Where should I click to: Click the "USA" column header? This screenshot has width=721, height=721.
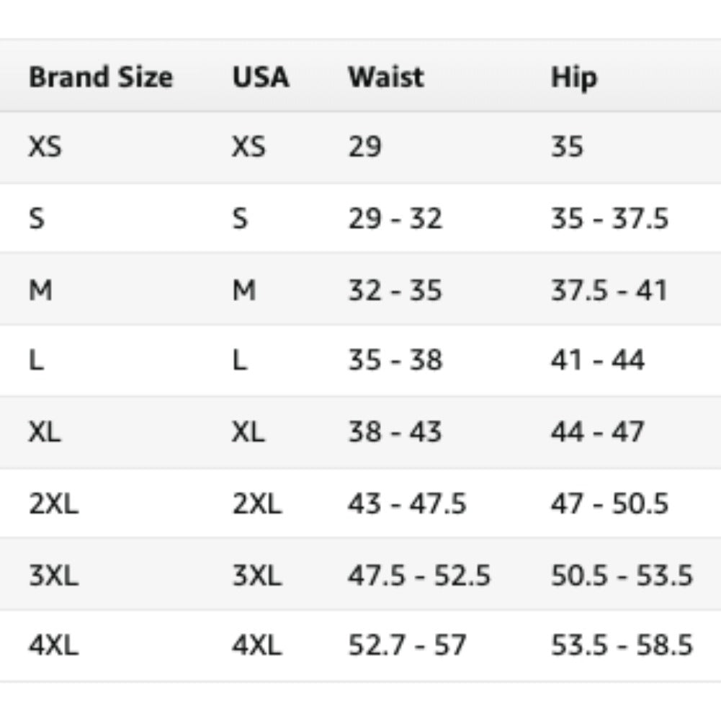(x=260, y=78)
